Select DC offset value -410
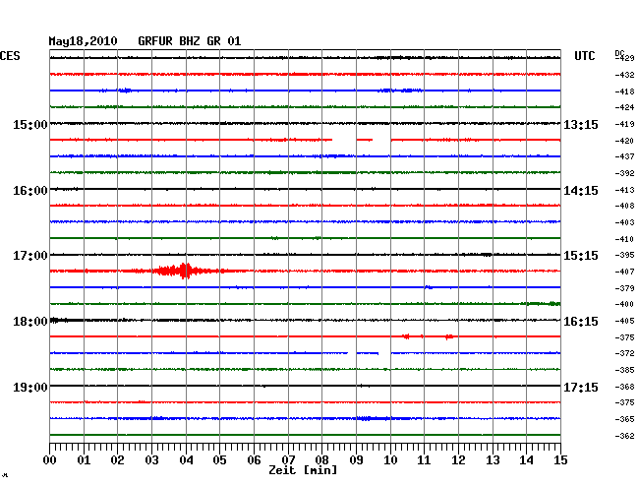The height and width of the screenshot is (486, 639). [x=624, y=239]
